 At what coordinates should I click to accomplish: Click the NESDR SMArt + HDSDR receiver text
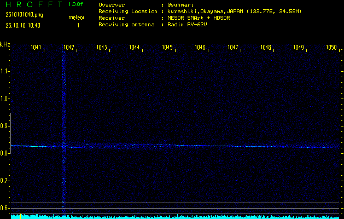198,18
